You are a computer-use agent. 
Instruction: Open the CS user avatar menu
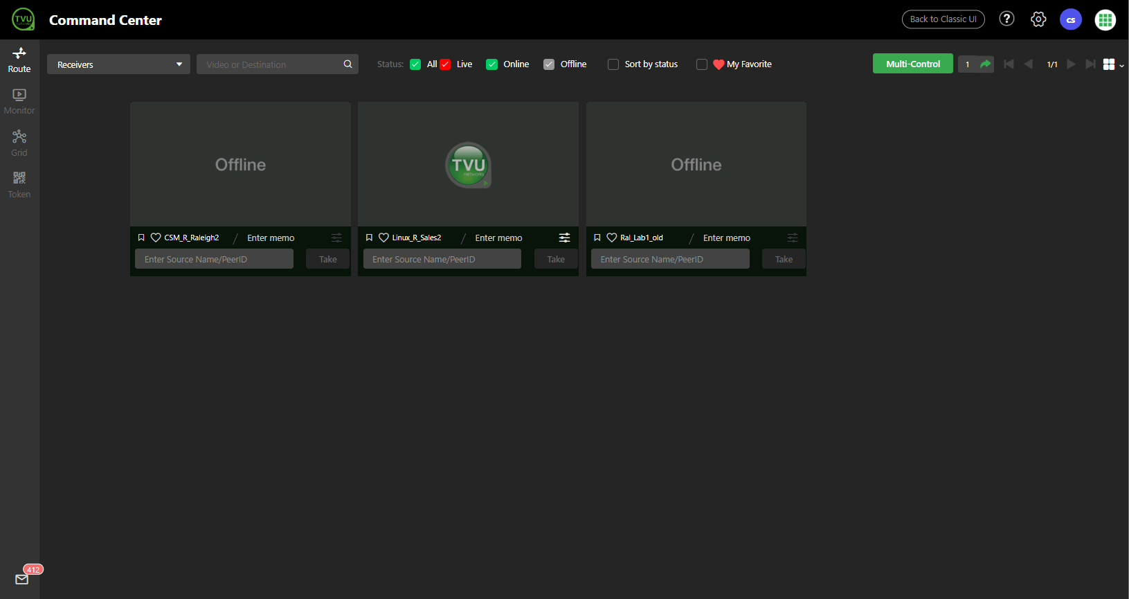(1071, 19)
